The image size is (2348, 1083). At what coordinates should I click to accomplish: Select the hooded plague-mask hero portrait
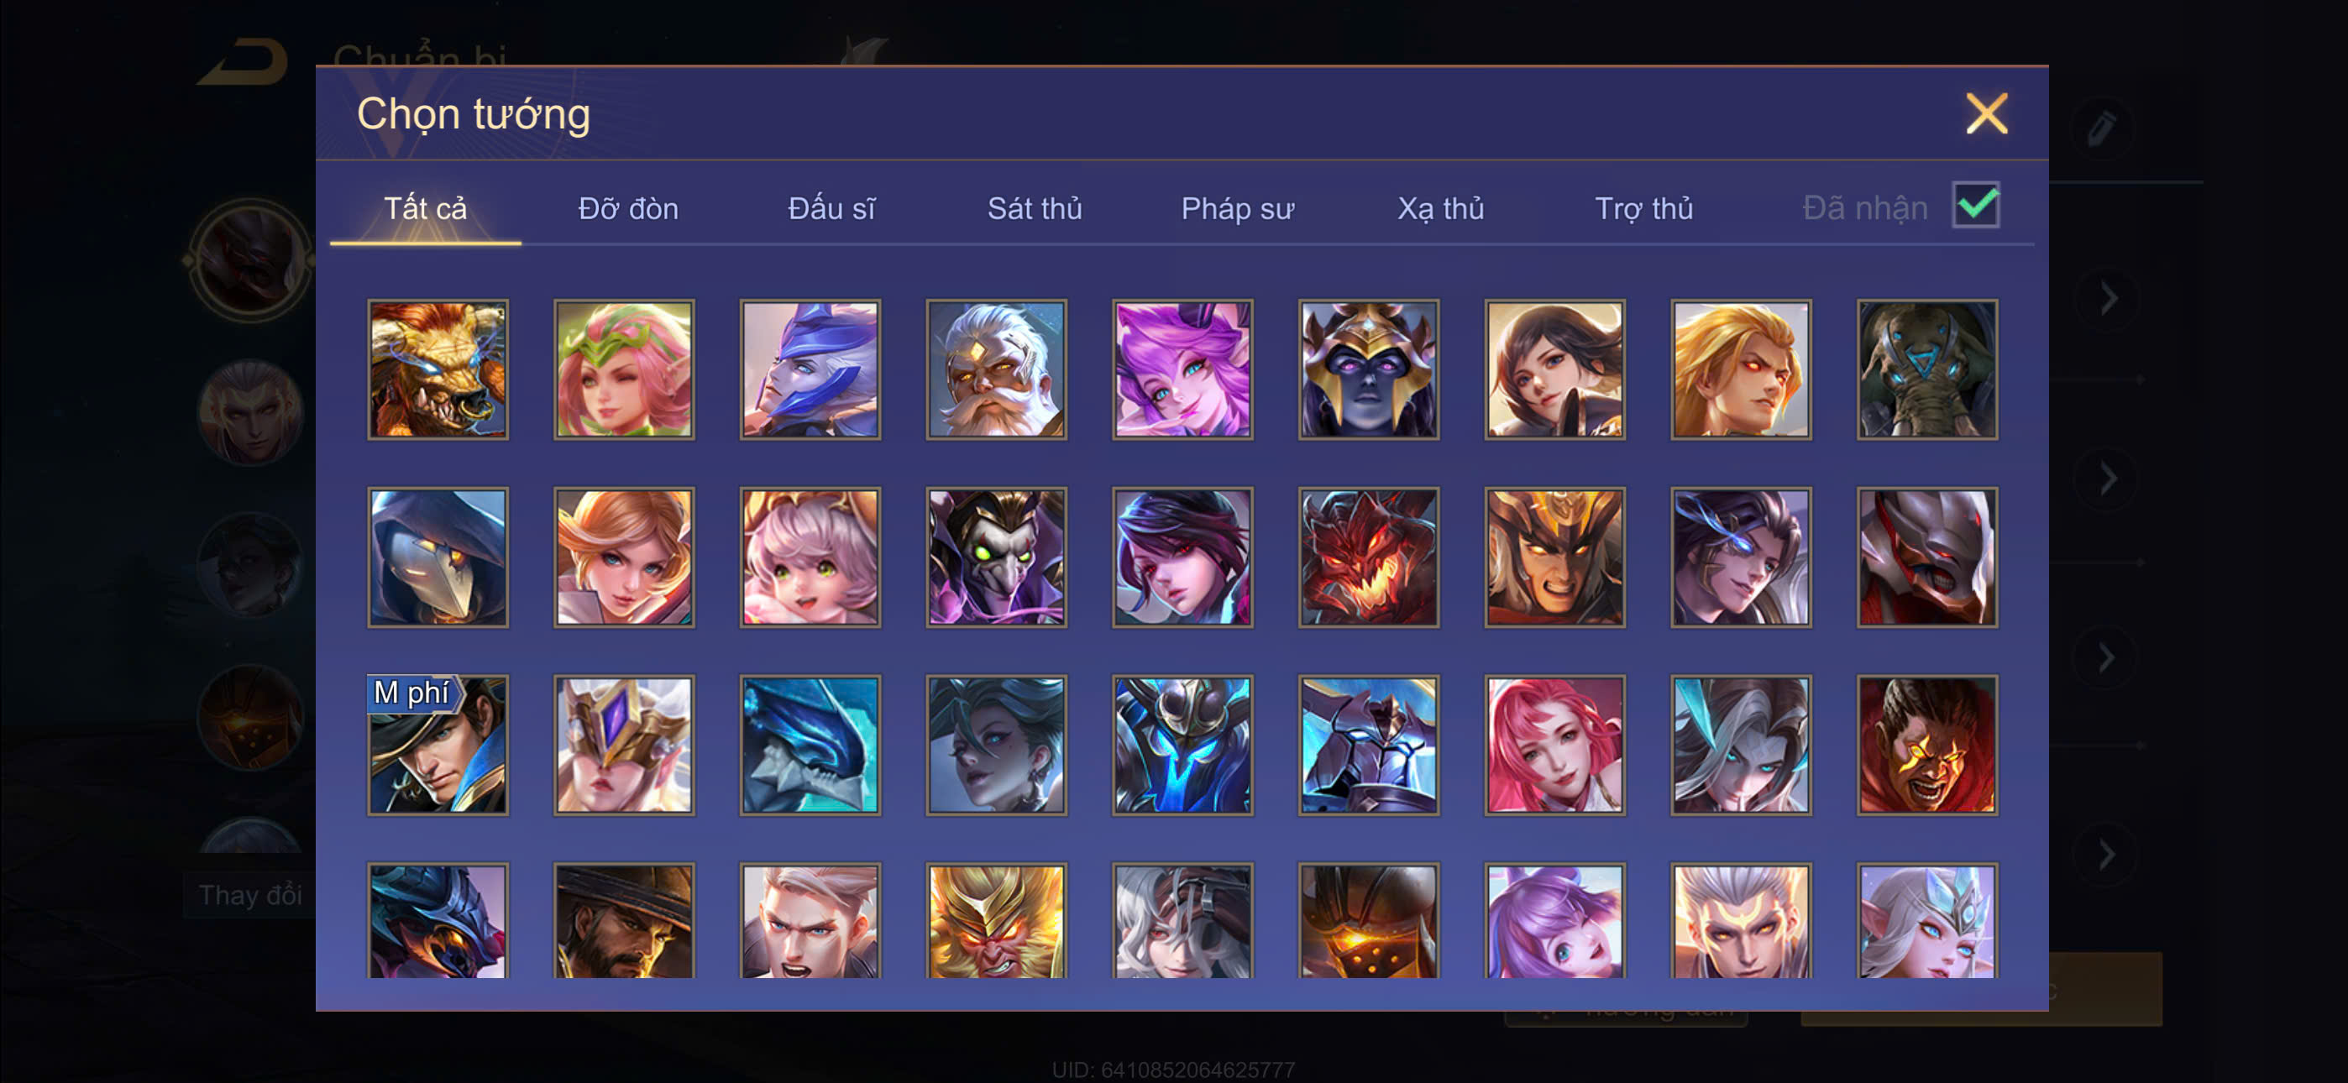(x=438, y=557)
